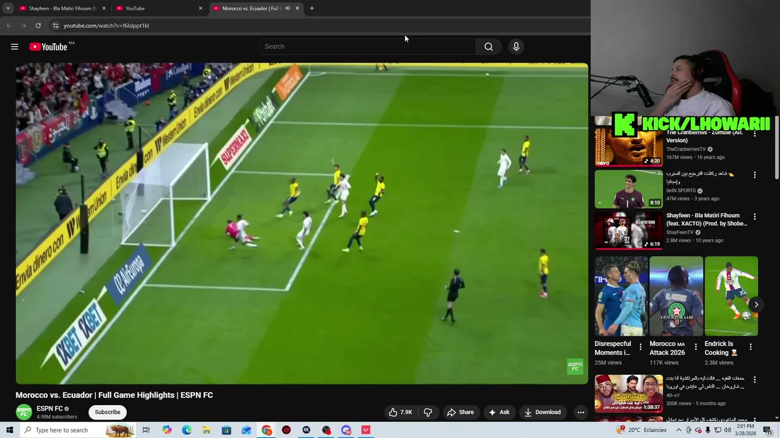The height and width of the screenshot is (438, 780).
Task: Show next shorts with the arrow
Action: [756, 305]
